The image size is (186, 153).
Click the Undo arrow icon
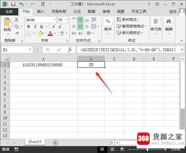pos(22,4)
